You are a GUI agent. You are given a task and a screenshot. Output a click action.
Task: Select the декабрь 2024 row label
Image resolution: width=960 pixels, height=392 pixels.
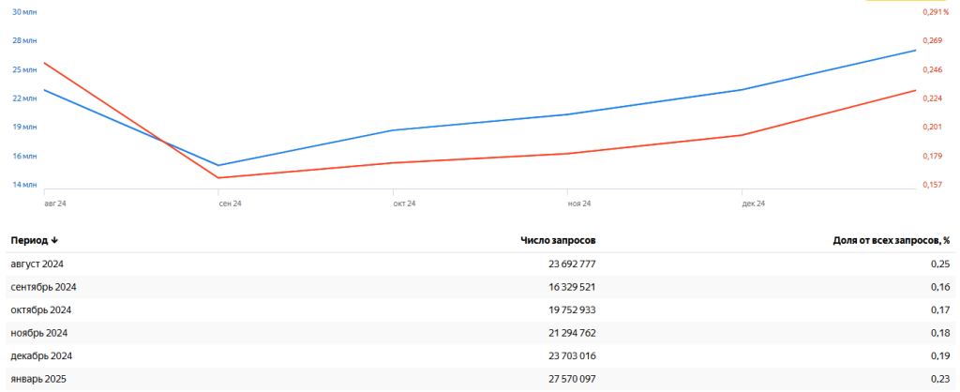41,356
